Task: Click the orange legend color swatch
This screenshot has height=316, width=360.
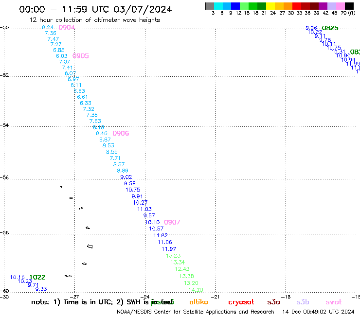Action: click(288, 6)
